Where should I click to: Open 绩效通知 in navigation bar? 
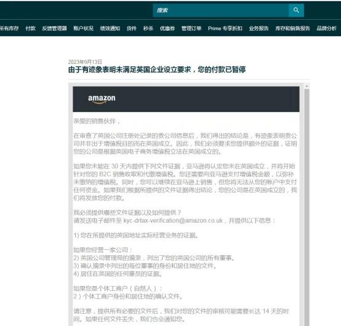(110, 28)
